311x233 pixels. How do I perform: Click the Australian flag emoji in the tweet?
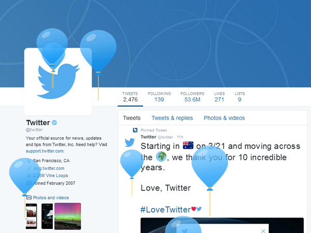(188, 145)
